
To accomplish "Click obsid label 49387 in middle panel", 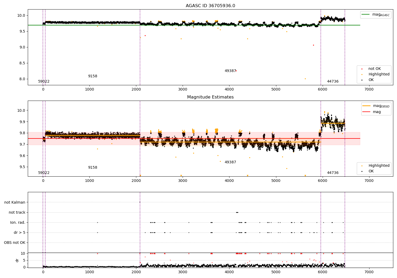I will click(230, 162).
